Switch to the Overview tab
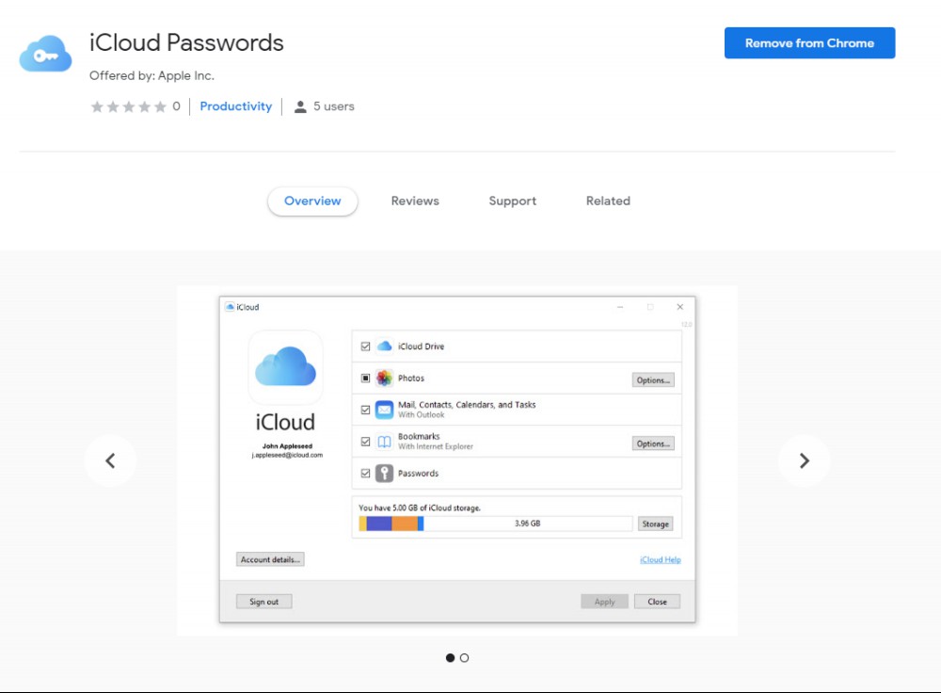Screen dimensions: 941x693 (x=312, y=201)
